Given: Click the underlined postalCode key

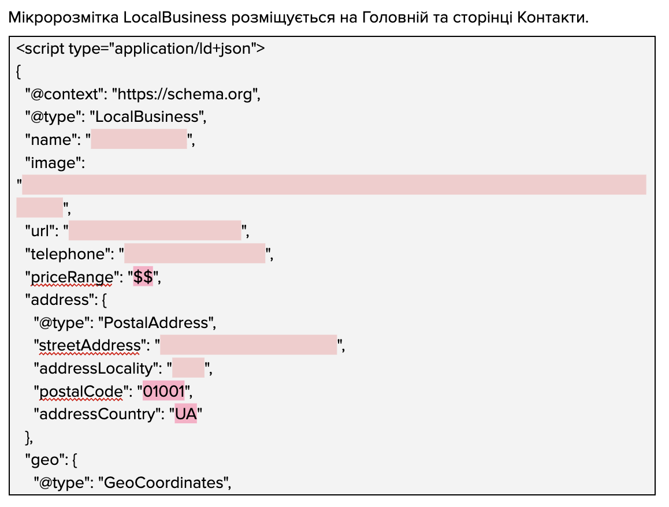Looking at the screenshot, I should pyautogui.click(x=81, y=391).
